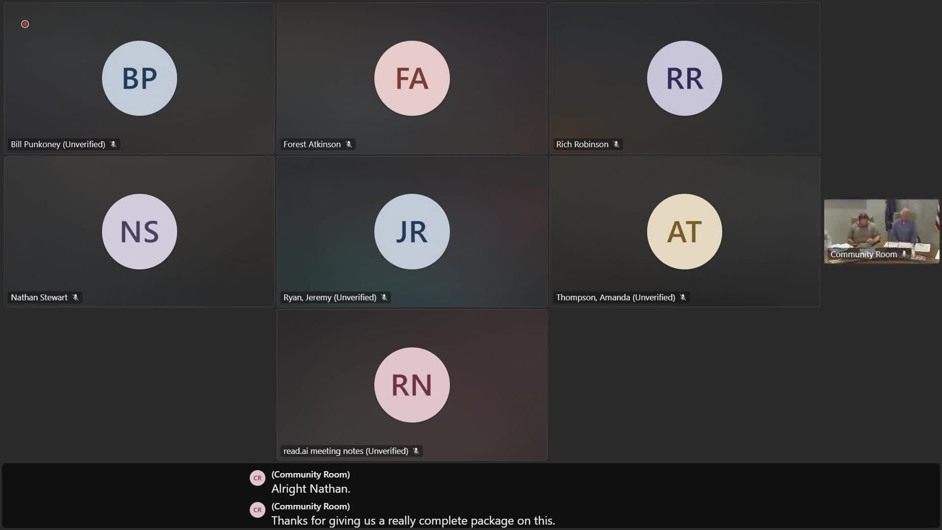Select the AT avatar circle
The image size is (942, 530).
[x=684, y=232]
